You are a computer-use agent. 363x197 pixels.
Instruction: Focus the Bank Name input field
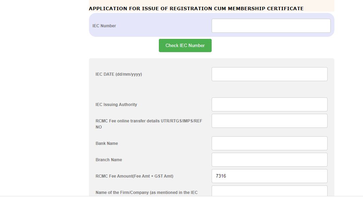click(269, 143)
